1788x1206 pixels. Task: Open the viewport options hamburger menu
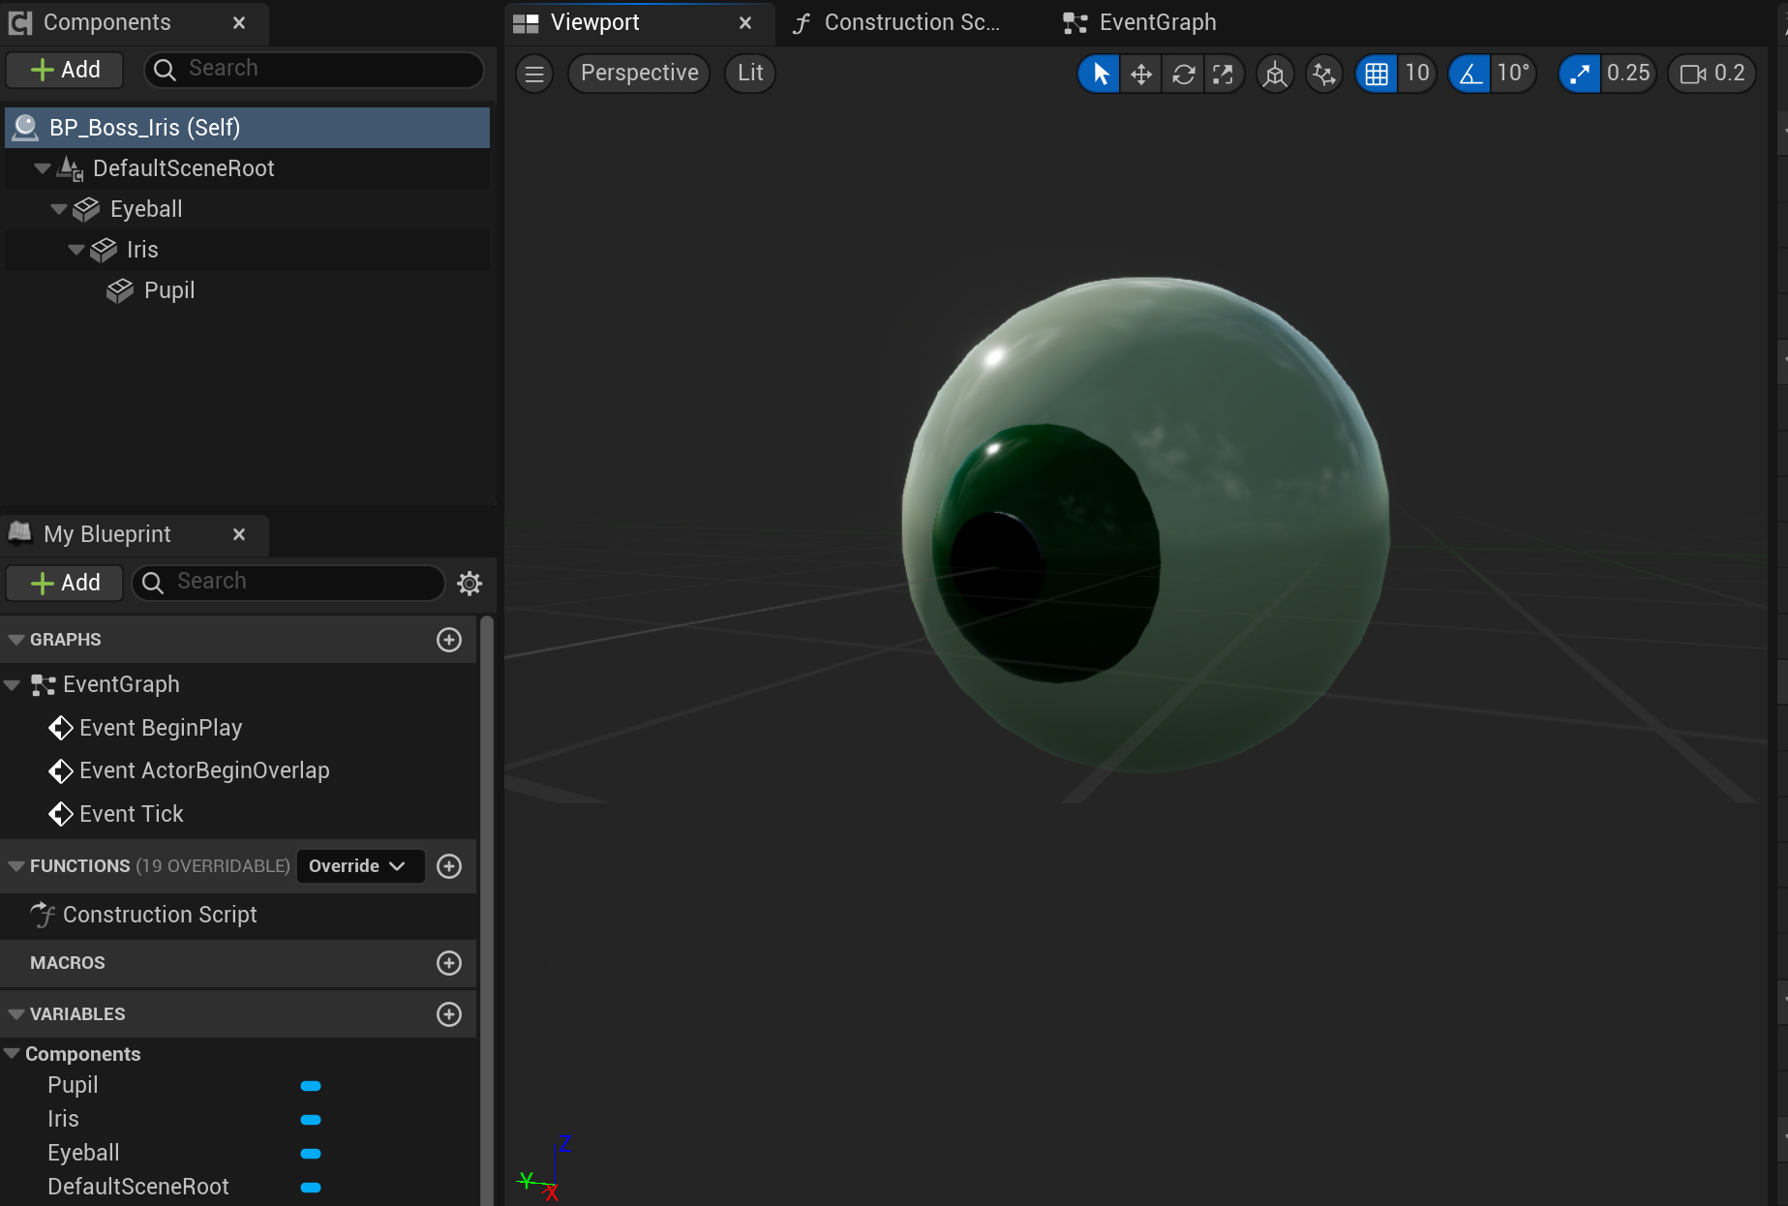click(x=534, y=74)
